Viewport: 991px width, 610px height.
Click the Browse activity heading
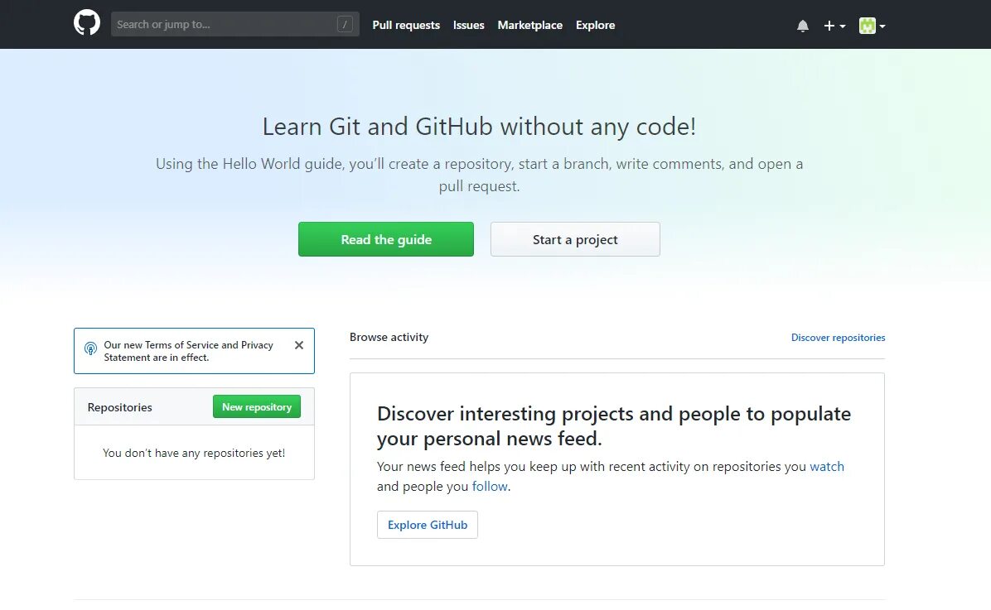tap(389, 337)
